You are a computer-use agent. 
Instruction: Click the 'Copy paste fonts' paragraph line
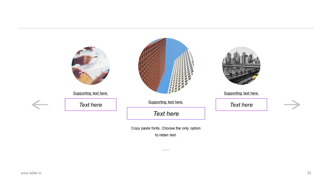[166, 128]
